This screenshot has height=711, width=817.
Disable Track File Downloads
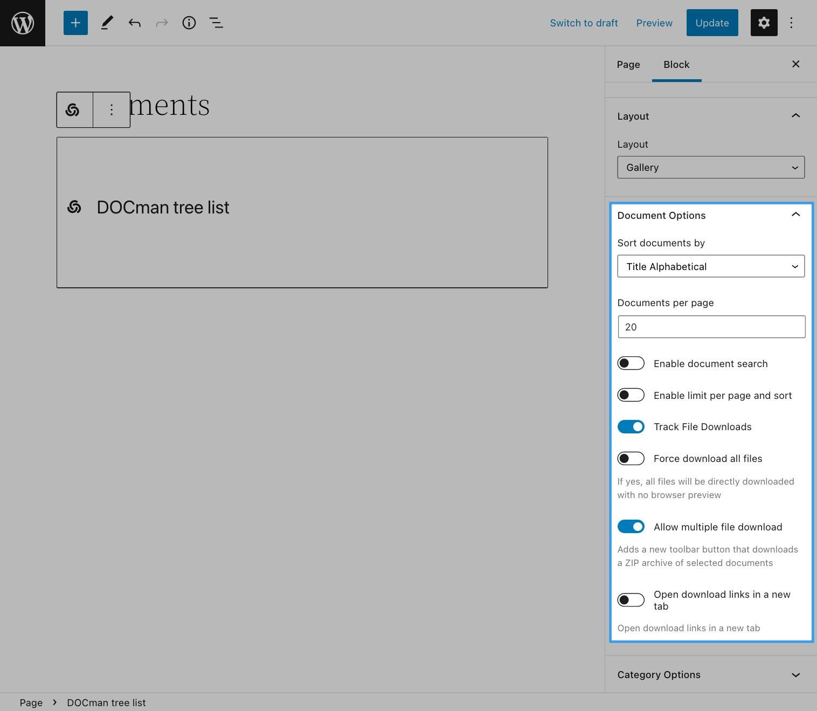[x=631, y=427]
